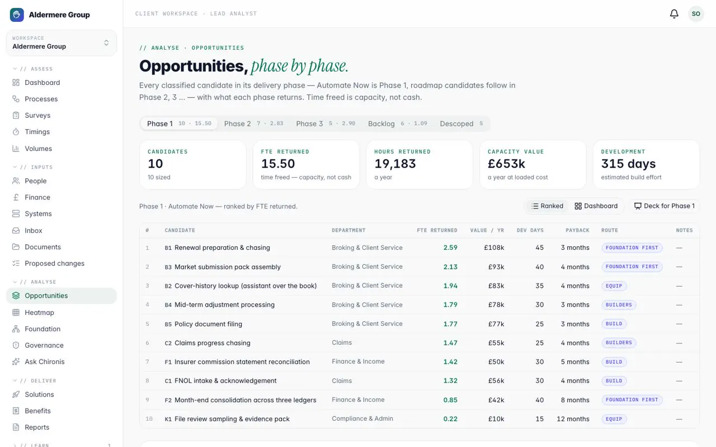Open the notifications bell
This screenshot has width=716, height=447.
coord(674,14)
